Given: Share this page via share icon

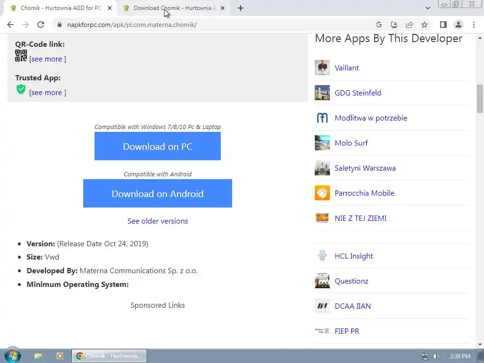Looking at the screenshot, I should point(409,25).
